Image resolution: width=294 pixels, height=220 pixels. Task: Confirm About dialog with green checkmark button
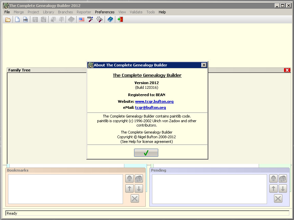pyautogui.click(x=146, y=153)
